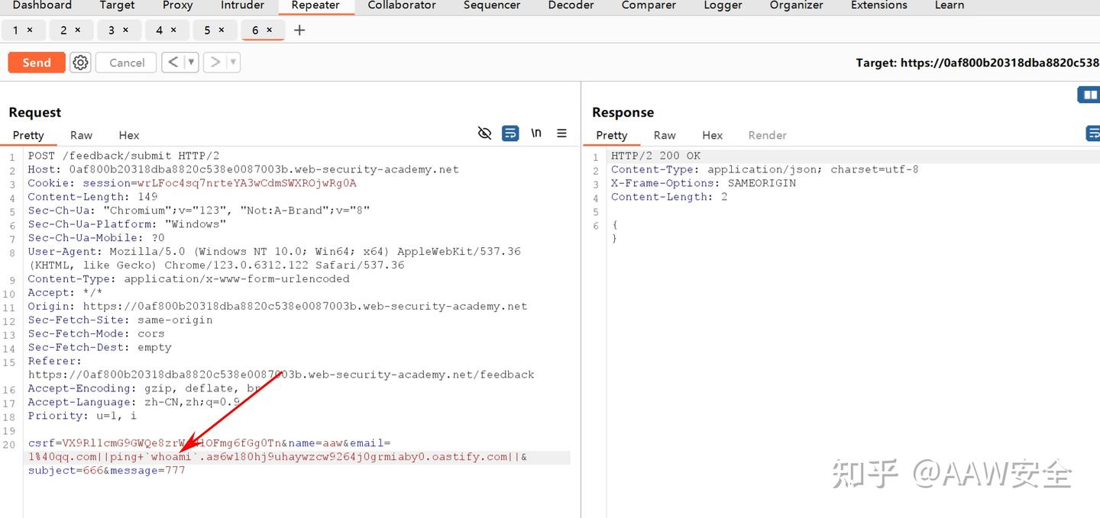
Task: Click the Cancel button
Action: 127,63
